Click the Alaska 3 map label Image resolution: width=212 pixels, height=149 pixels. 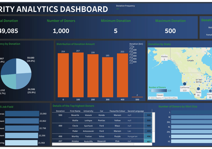coord(164,58)
